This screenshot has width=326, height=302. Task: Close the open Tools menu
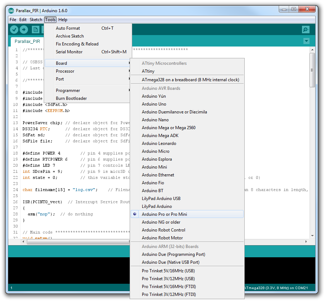[x=50, y=20]
